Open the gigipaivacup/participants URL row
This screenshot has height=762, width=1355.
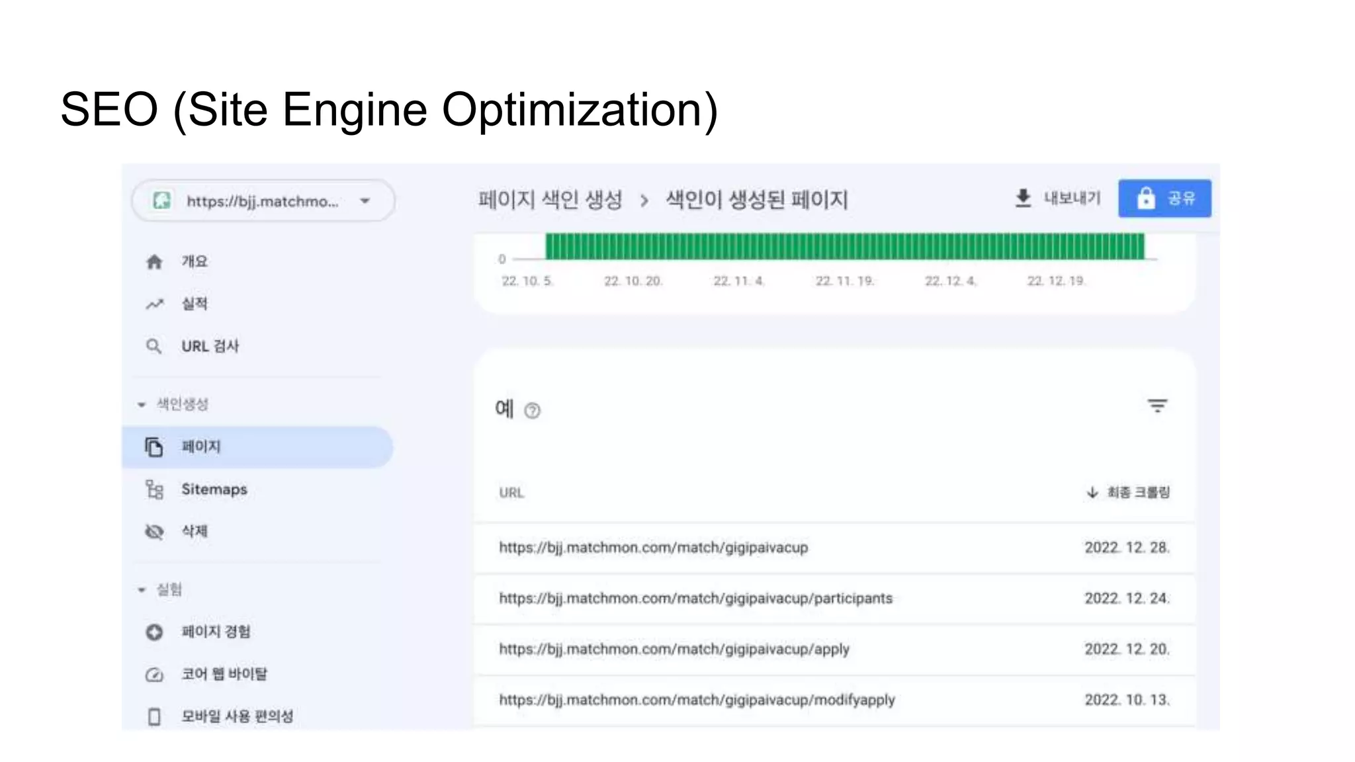click(834, 599)
